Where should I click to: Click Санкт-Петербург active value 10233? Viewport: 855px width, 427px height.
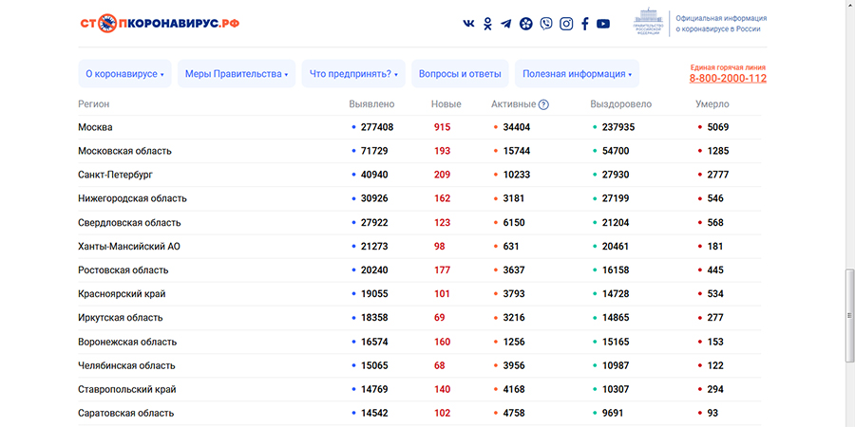517,175
